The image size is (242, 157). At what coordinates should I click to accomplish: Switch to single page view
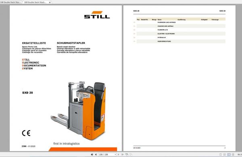pos(221,155)
